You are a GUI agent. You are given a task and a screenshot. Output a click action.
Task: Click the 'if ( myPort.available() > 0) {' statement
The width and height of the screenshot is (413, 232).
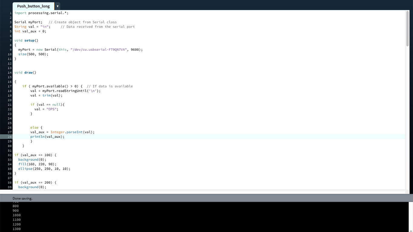[x=52, y=86]
